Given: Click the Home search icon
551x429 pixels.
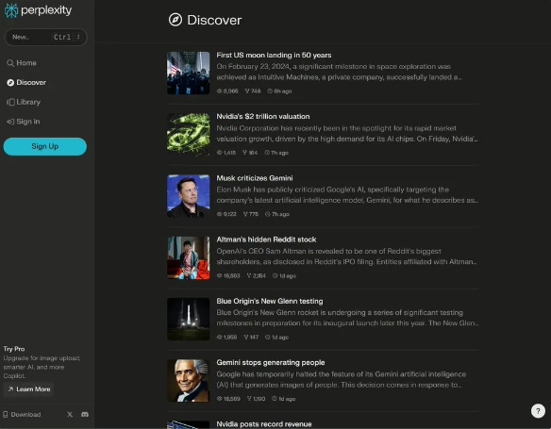Looking at the screenshot, I should point(10,63).
